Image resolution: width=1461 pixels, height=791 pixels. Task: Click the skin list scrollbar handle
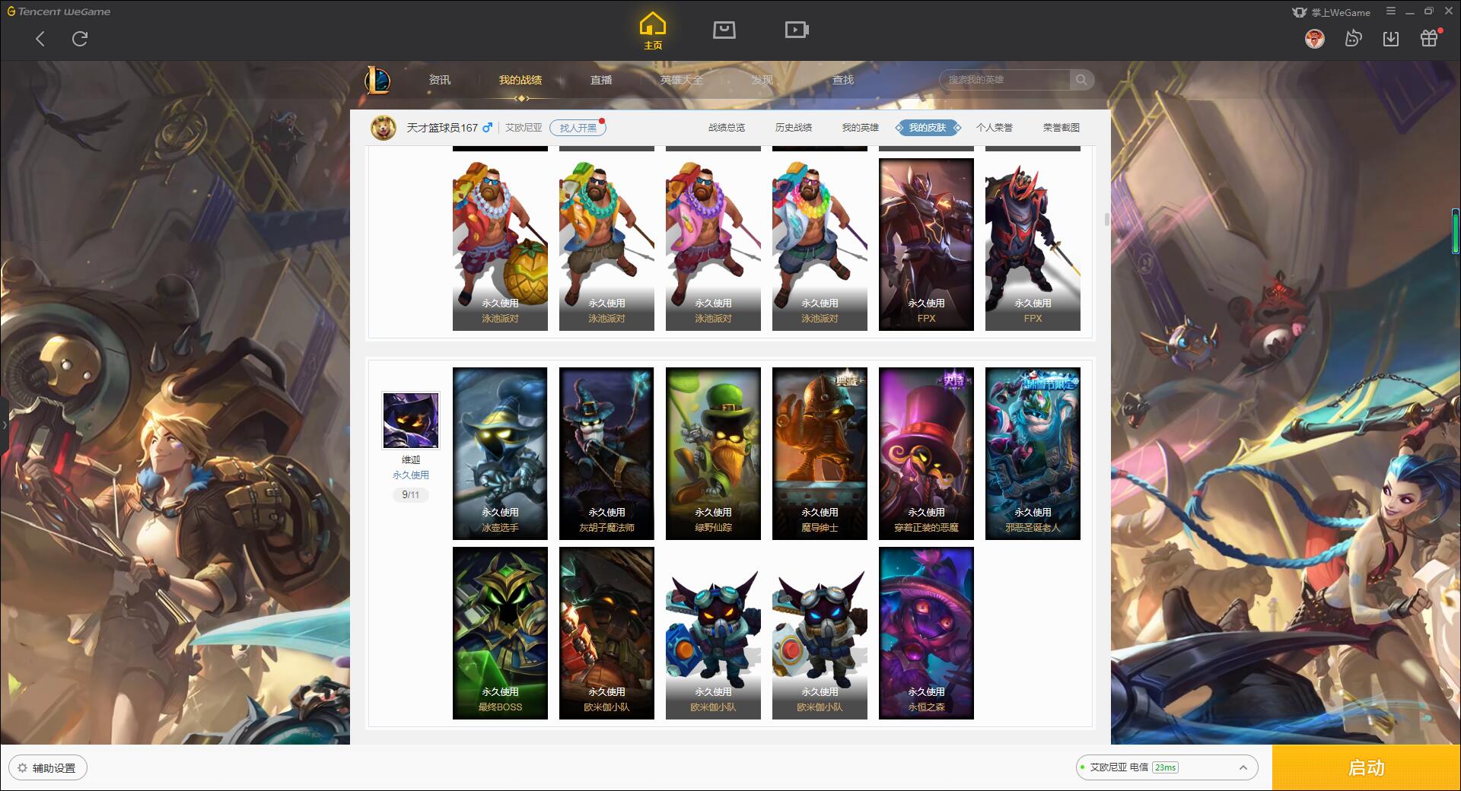(1106, 219)
